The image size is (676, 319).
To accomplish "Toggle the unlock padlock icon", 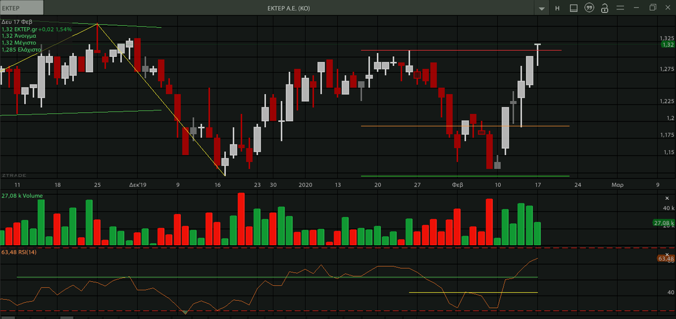I will coord(604,8).
